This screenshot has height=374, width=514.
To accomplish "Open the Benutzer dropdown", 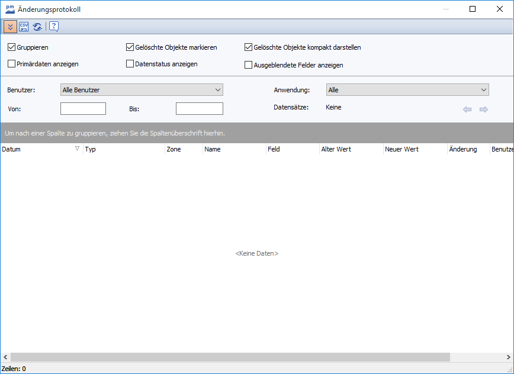I will [142, 90].
